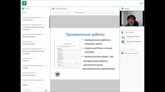Click 'Всего участников' count text
Image resolution: width=165 pixels, height=92 pixels.
point(128,49)
